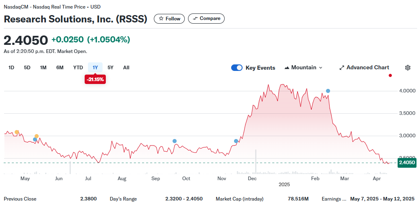The width and height of the screenshot is (420, 203).
Task: Click the tall volume bar in early December
Action: 256,162
